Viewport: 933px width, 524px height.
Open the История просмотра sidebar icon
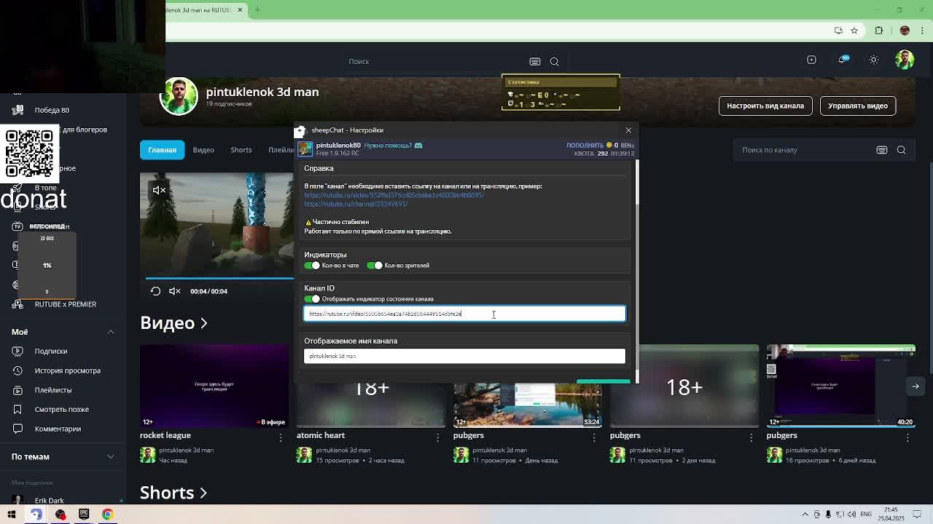tap(17, 370)
